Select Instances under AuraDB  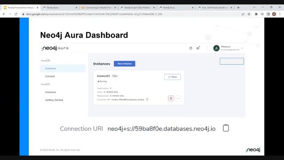[x=63, y=68]
